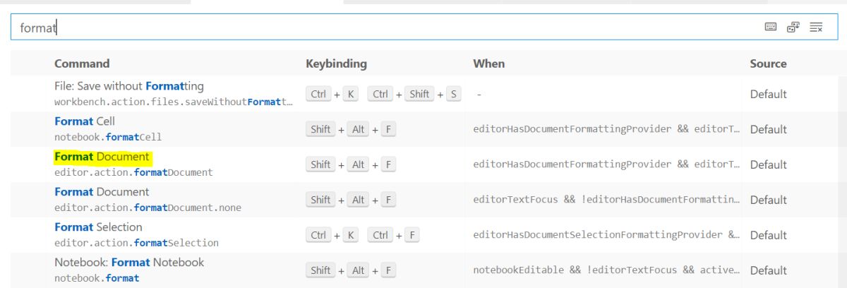Select the highlighted 'Format Document' command
The height and width of the screenshot is (288, 847).
tap(102, 157)
